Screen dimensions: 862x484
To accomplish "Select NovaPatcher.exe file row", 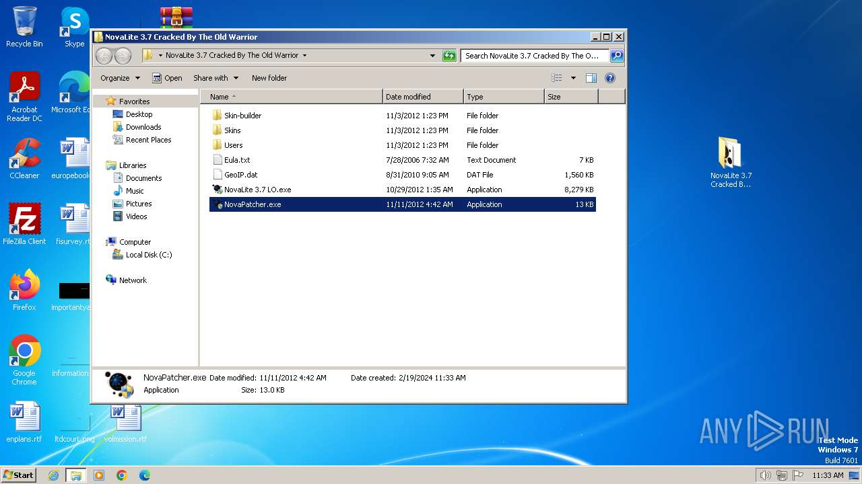I will pos(403,204).
